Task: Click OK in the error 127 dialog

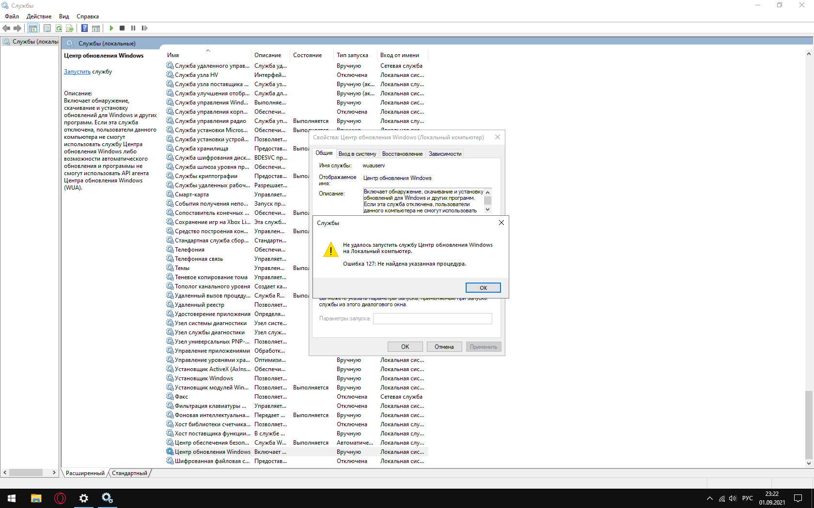Action: 483,288
